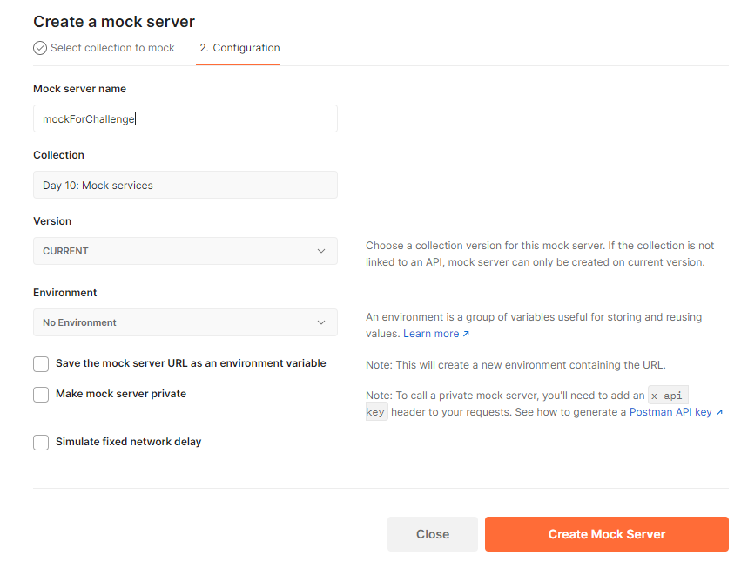Click the chevron arrow in Version field
Screen dimensions: 741x562
pos(321,251)
